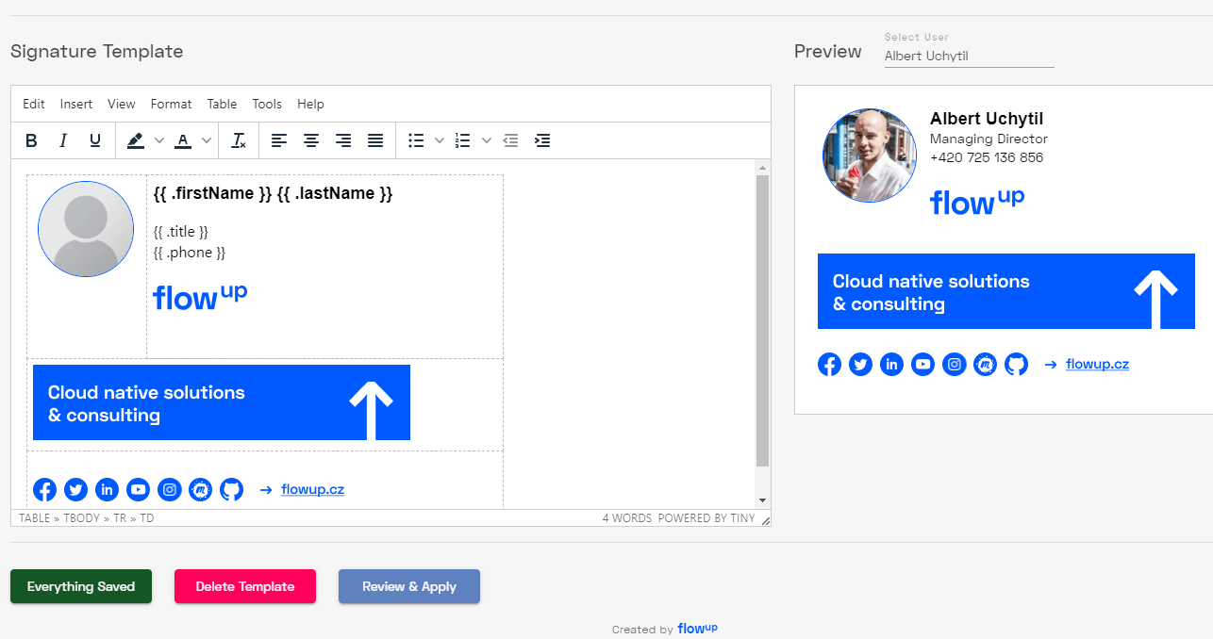Click the Review & Apply button
The height and width of the screenshot is (639, 1213).
pos(409,586)
